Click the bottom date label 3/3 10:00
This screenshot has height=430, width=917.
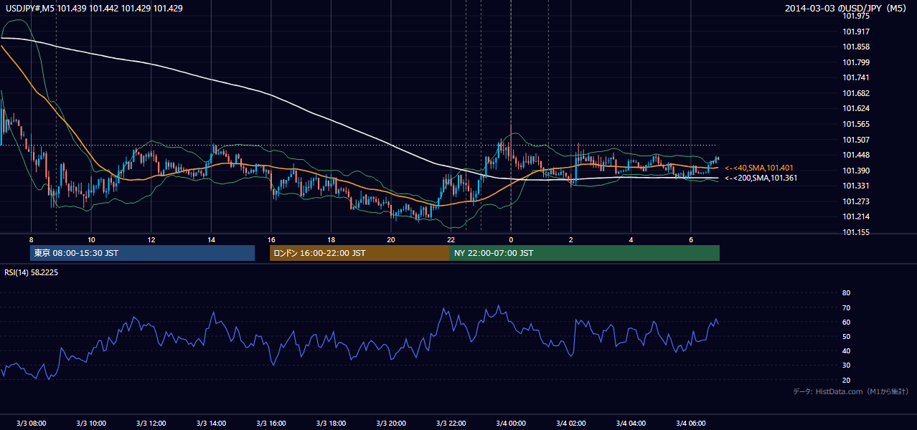91,424
